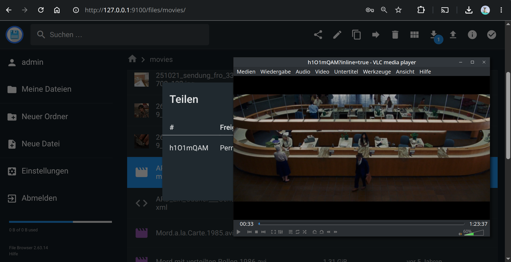Viewport: 511px width, 262px height.
Task: Click VLC's faster forward double-arrow
Action: 336,232
